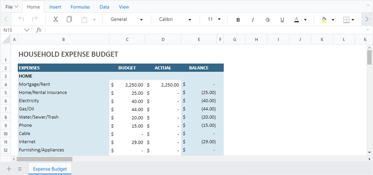Screen dimensions: 373x175
Task: Click the BUDGET header cell
Action: point(127,68)
